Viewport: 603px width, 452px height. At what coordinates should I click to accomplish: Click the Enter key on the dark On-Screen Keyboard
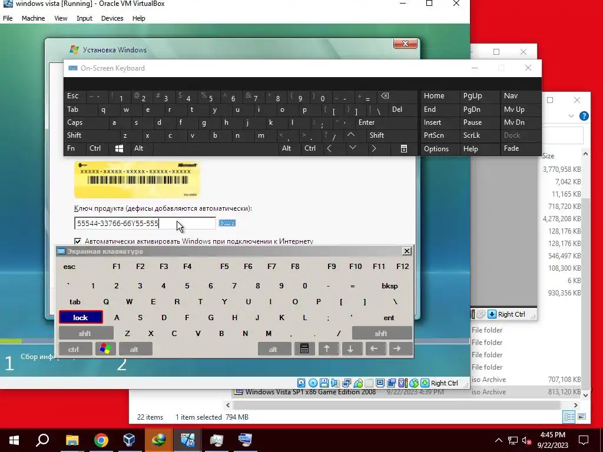click(366, 122)
